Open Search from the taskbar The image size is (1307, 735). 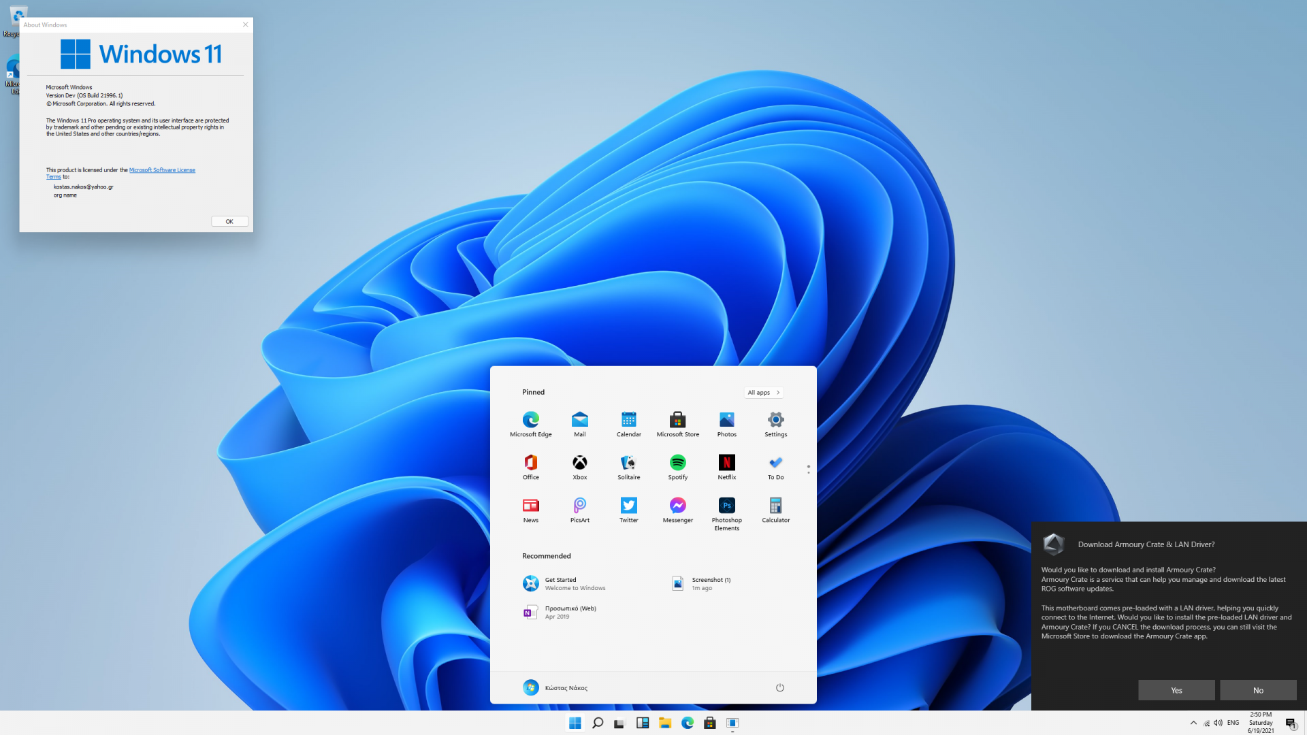point(598,723)
